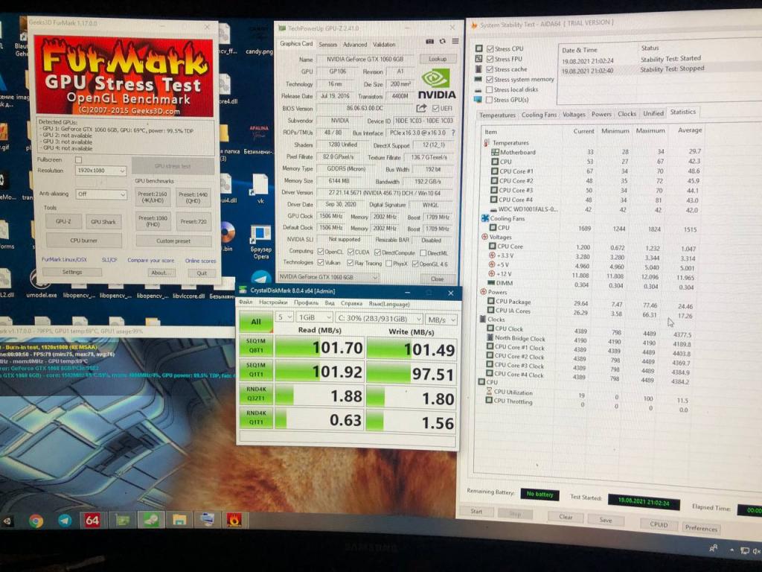
Task: Open FurMark Resolution dropdown
Action: 101,171
